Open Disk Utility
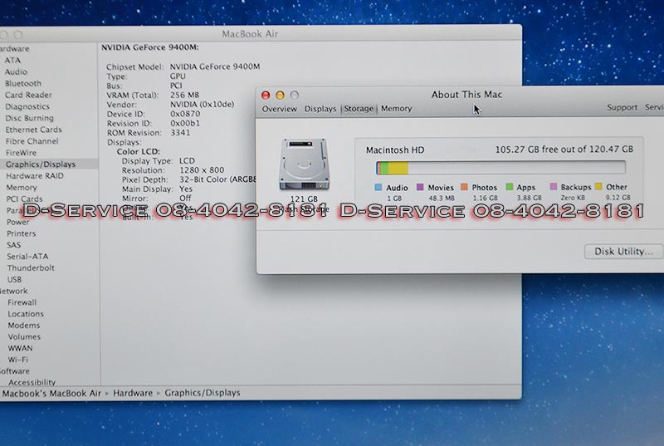The width and height of the screenshot is (664, 446). (x=623, y=251)
